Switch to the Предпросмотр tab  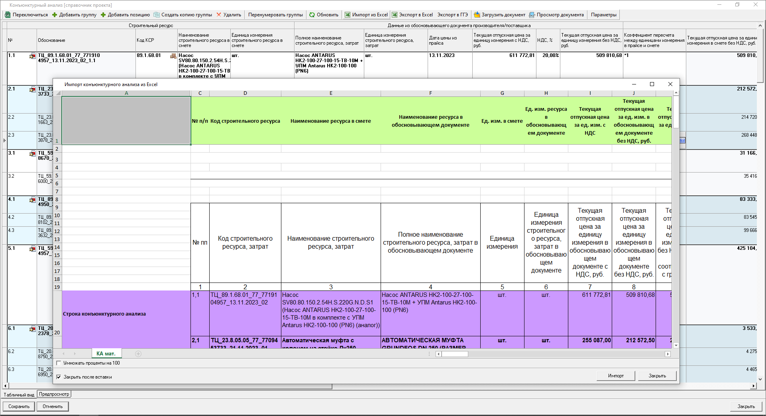tap(54, 394)
